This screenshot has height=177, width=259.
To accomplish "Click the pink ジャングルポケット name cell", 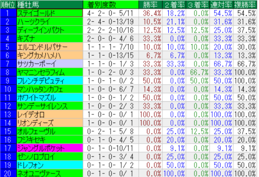I will point(50,148).
